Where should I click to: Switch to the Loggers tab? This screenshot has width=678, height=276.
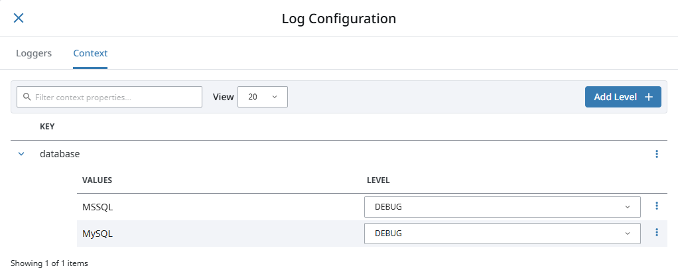pyautogui.click(x=34, y=53)
